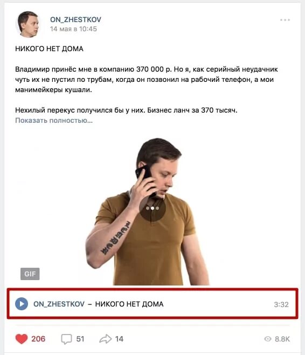Expand post with Показать полностью link
Screen dimensions: 305x355
[x=54, y=121]
